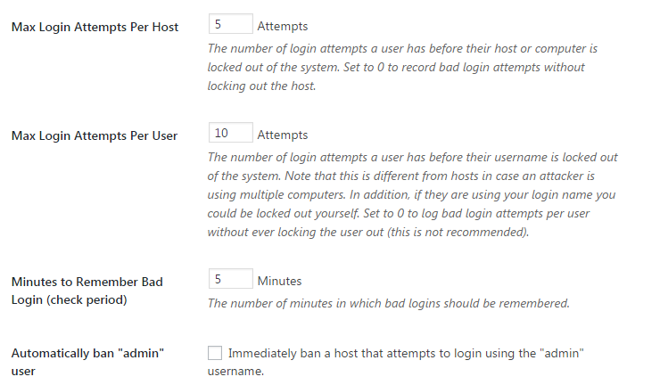Viewport: 660px width, 385px height.
Task: Click "Attempts" unit beside the Per User field
Action: 282,135
